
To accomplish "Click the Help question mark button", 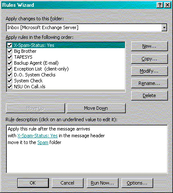I will (x=160, y=5).
